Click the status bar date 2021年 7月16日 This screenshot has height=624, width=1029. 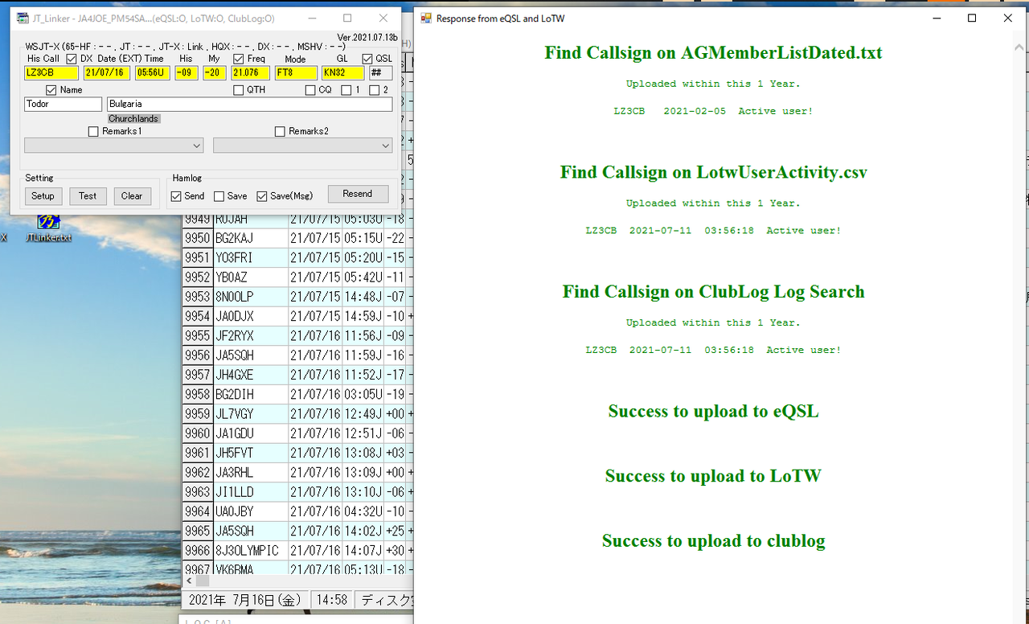tap(245, 600)
